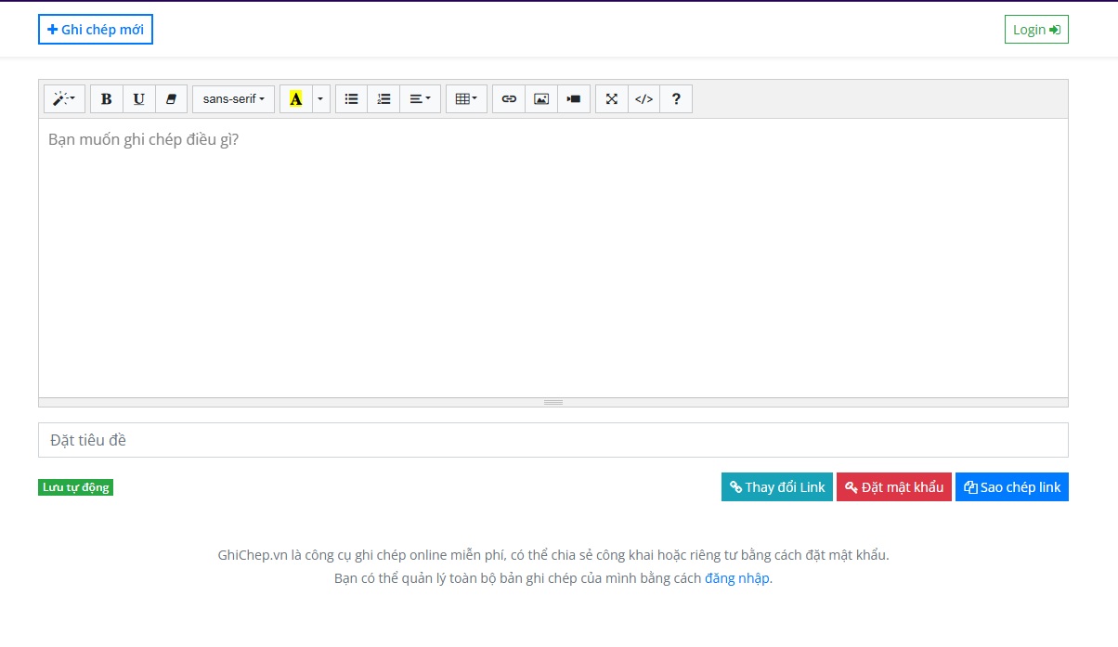
Task: Click the insert link icon
Action: pyautogui.click(x=509, y=99)
